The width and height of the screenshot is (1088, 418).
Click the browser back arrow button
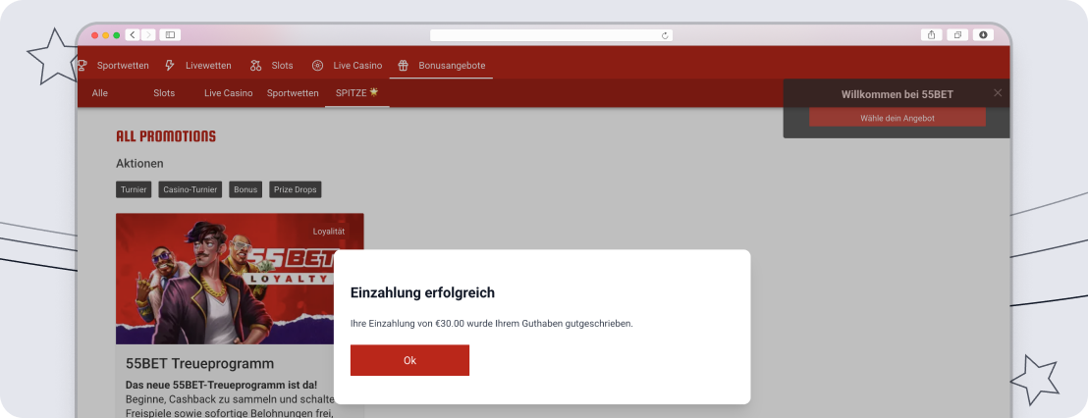coord(133,34)
